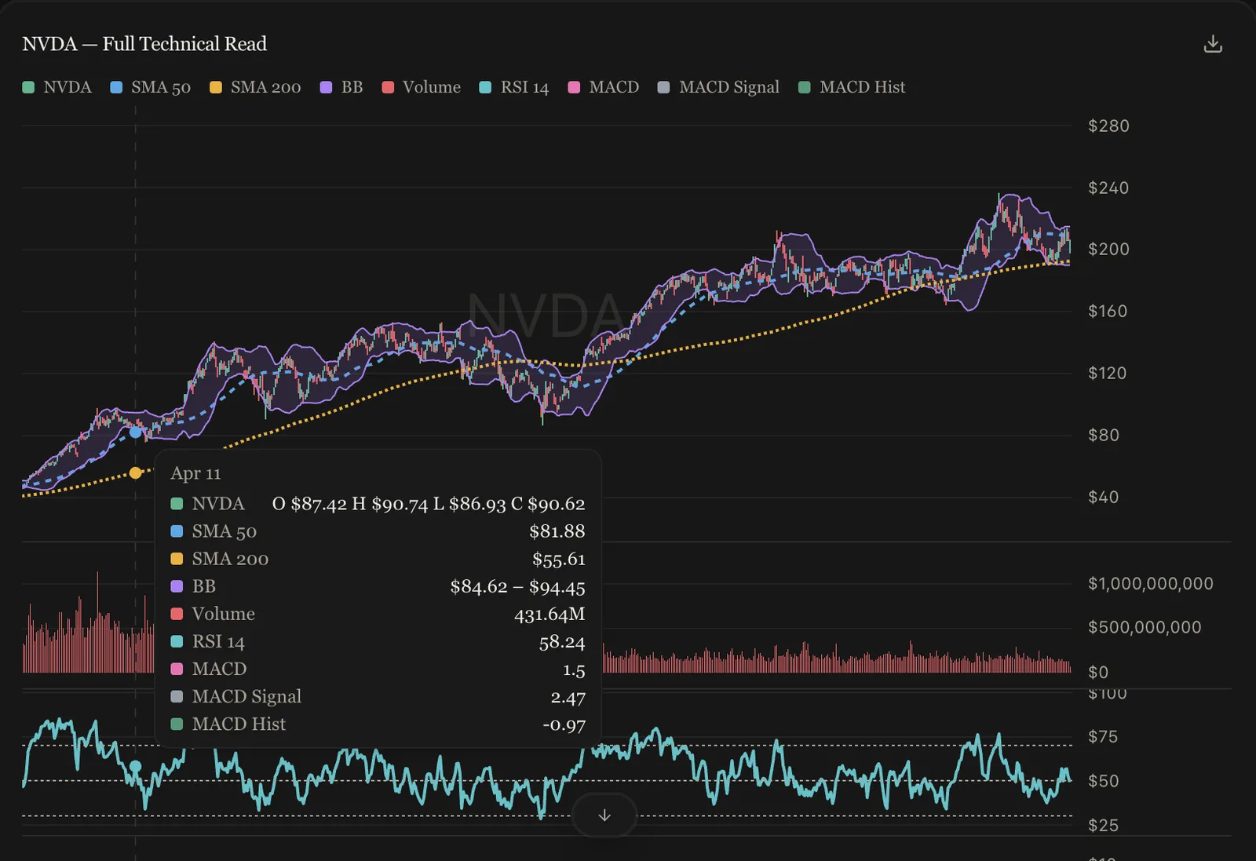This screenshot has width=1256, height=861.
Task: Click the $1,000,000,000 volume axis label
Action: tap(1151, 584)
